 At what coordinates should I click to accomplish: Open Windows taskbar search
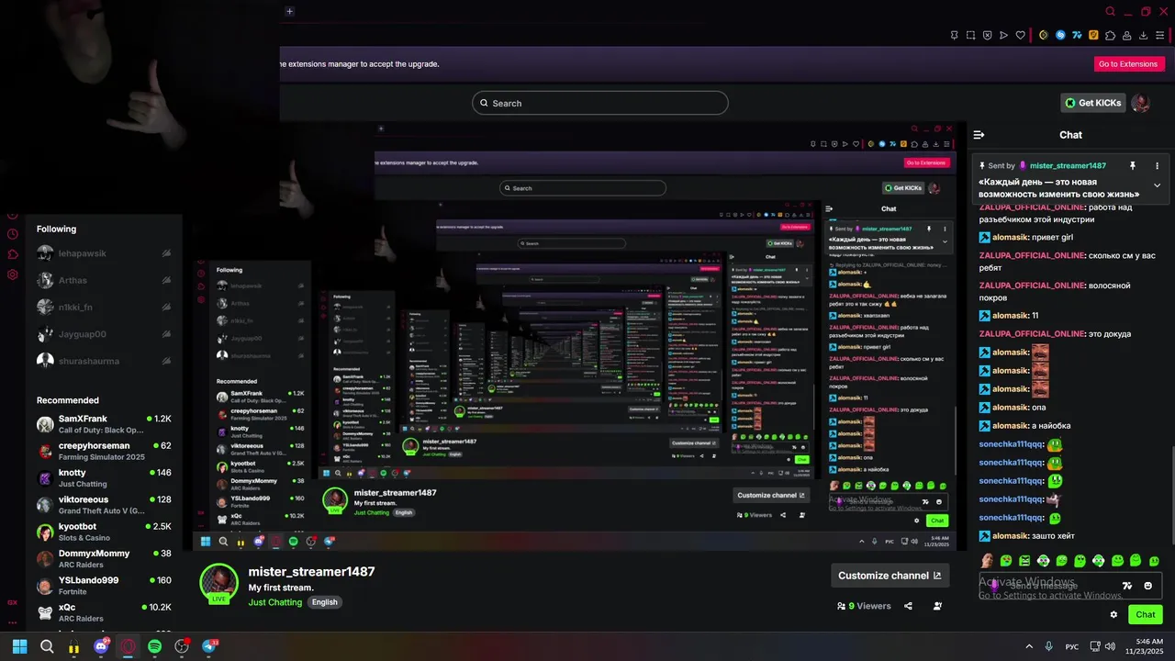47,646
